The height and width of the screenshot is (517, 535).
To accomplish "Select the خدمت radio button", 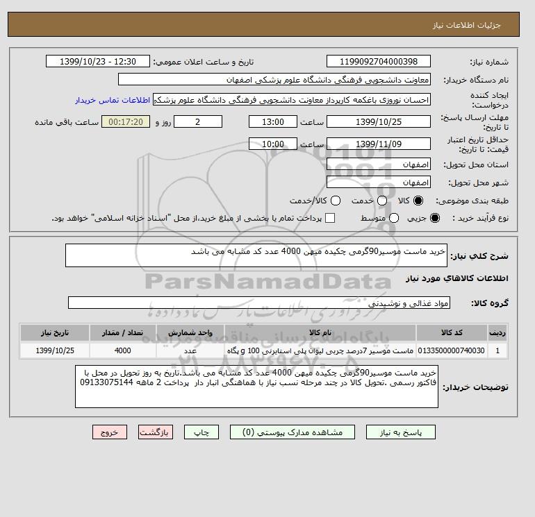I will [x=382, y=201].
